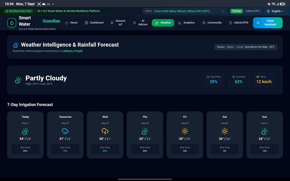The image size is (290, 181).
Task: Select the Wed Sep 03 forecast card
Action: tap(105, 135)
